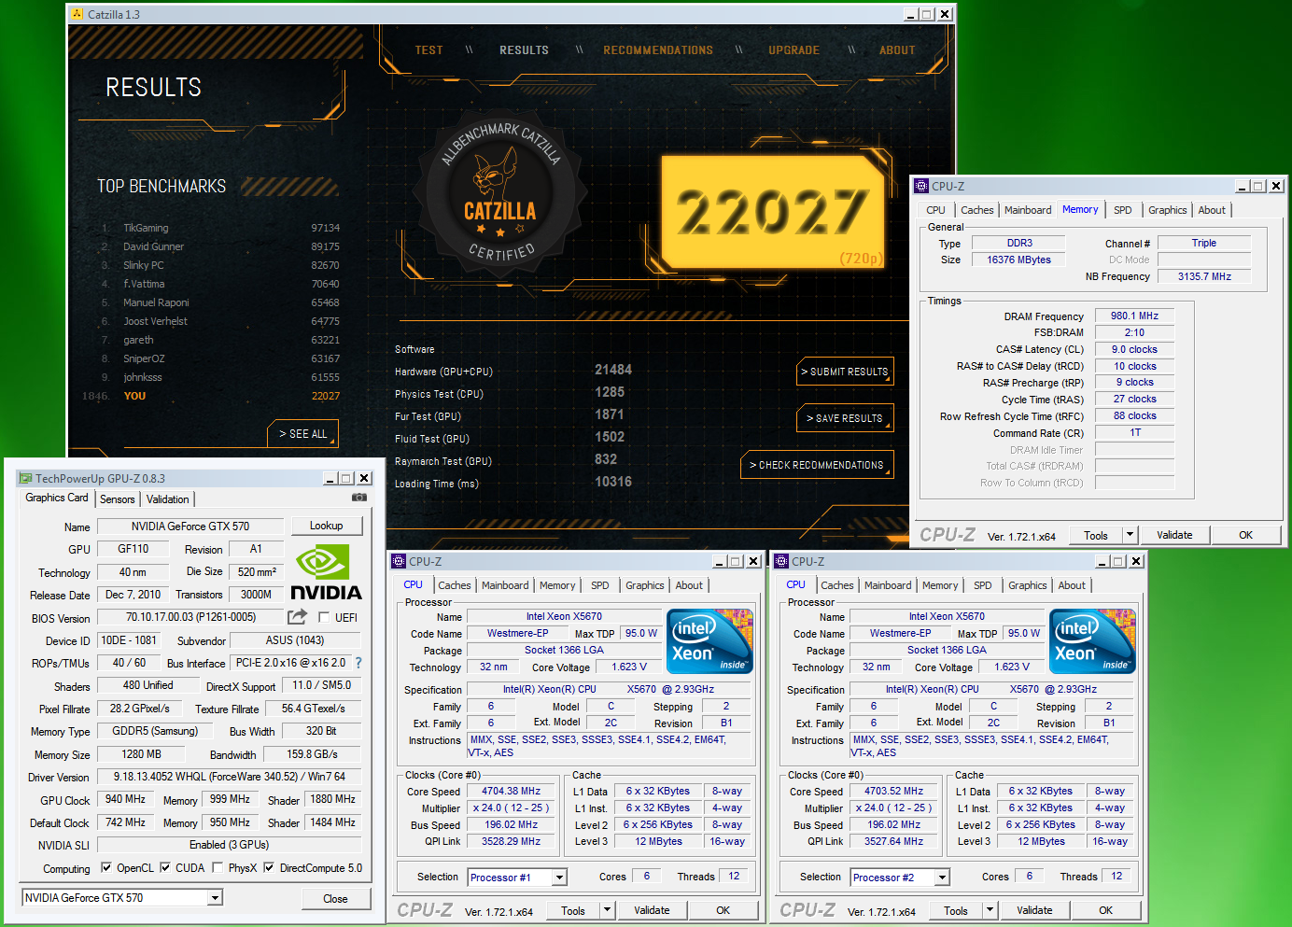Click the Tools button in Processor #2 window

tap(956, 910)
